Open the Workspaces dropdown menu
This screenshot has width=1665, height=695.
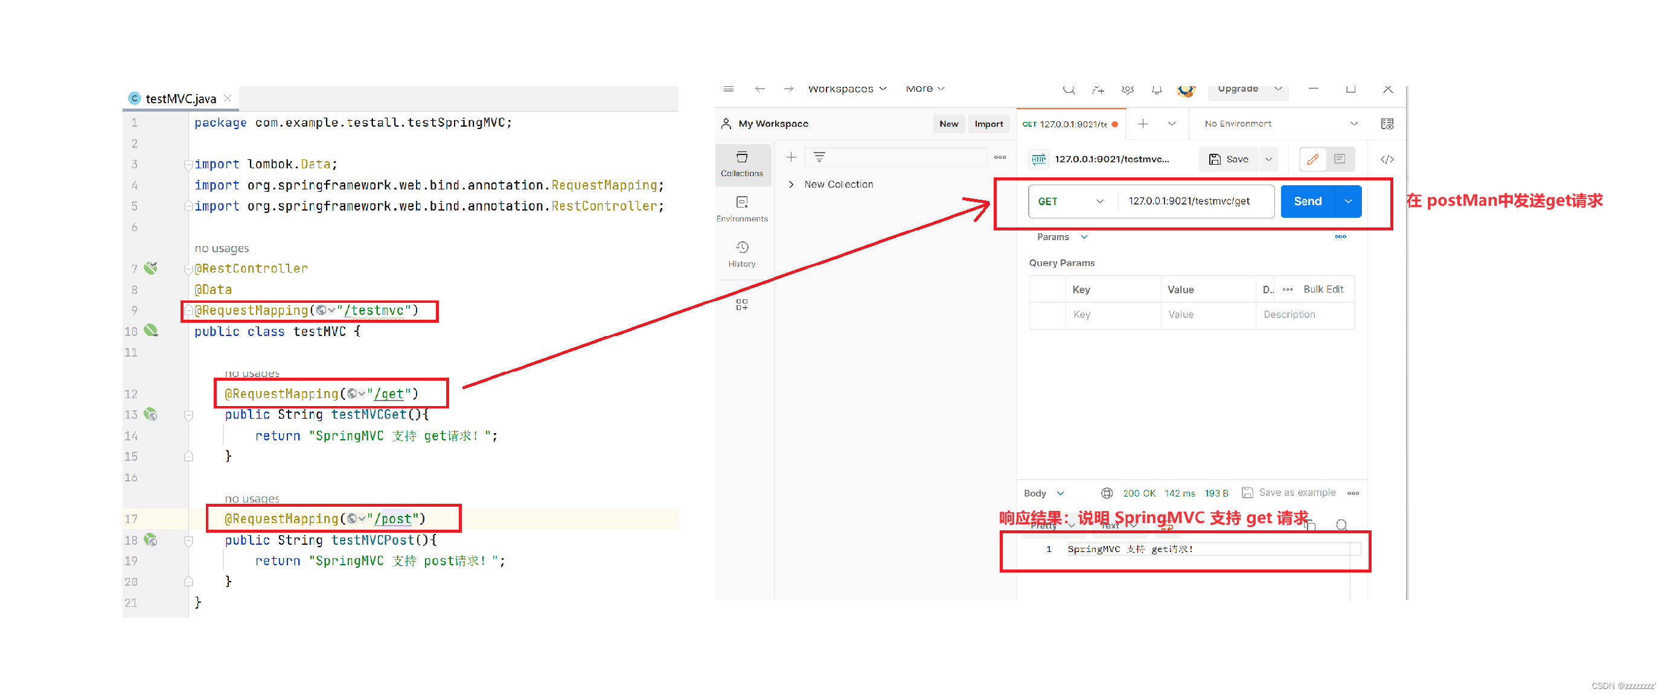847,89
